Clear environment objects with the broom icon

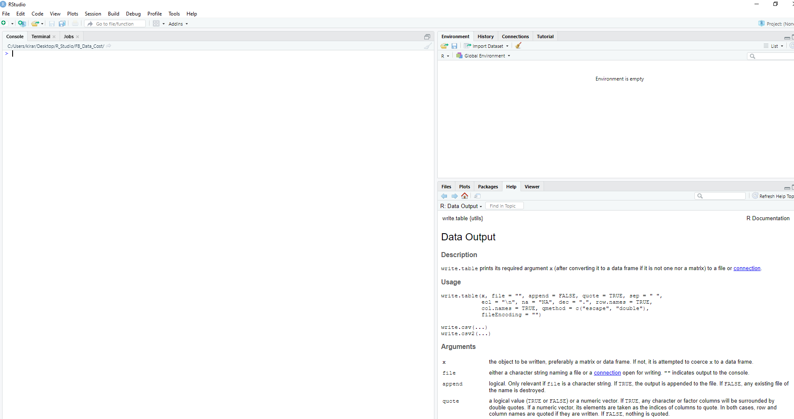[x=518, y=46]
